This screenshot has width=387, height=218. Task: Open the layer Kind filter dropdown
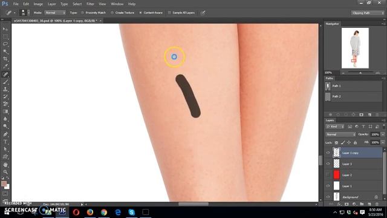pyautogui.click(x=335, y=127)
